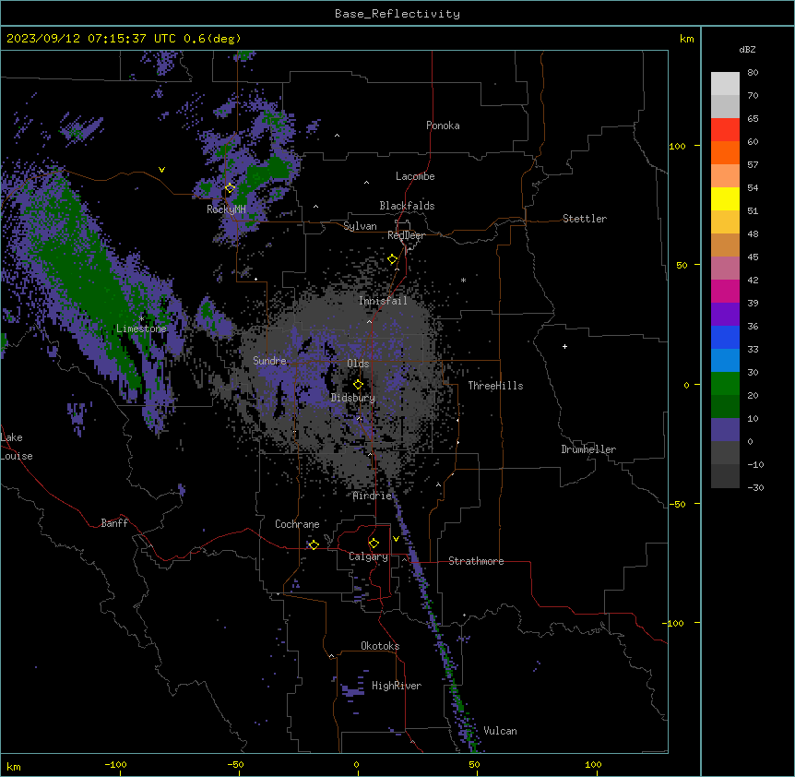Screen dimensions: 795x777
Task: Click the Ponoka city label
Action: 443,126
